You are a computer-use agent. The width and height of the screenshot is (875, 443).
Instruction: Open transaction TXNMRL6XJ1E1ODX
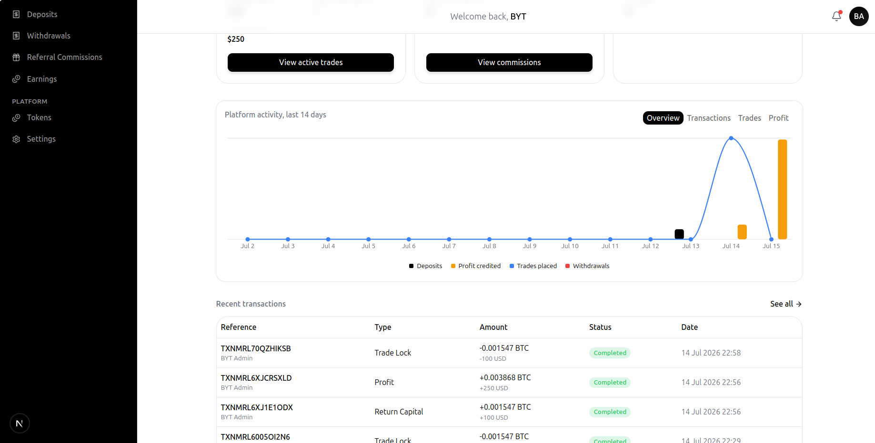(x=257, y=407)
